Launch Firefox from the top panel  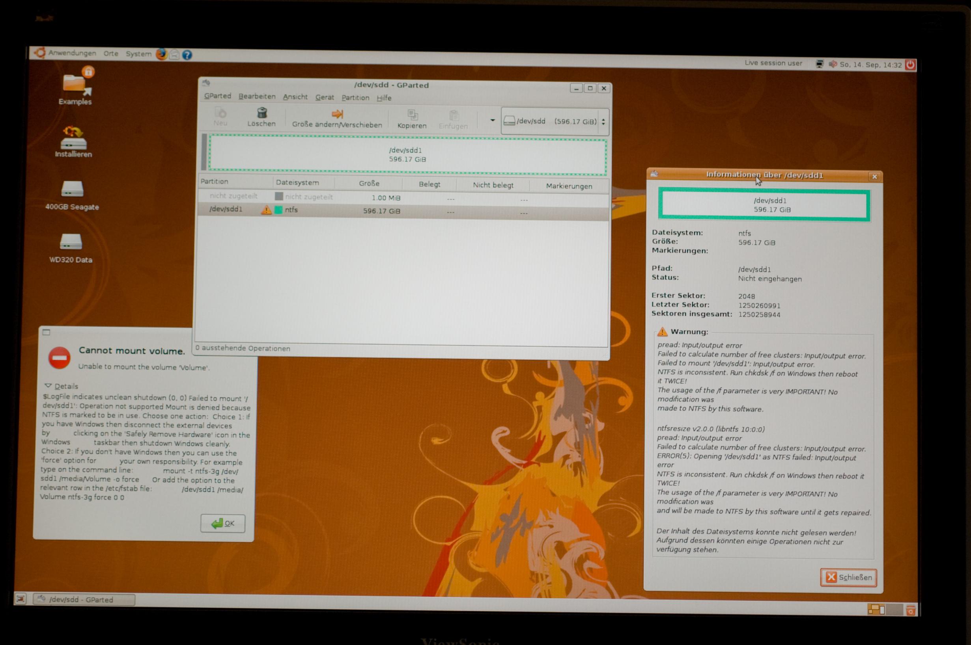(x=161, y=54)
